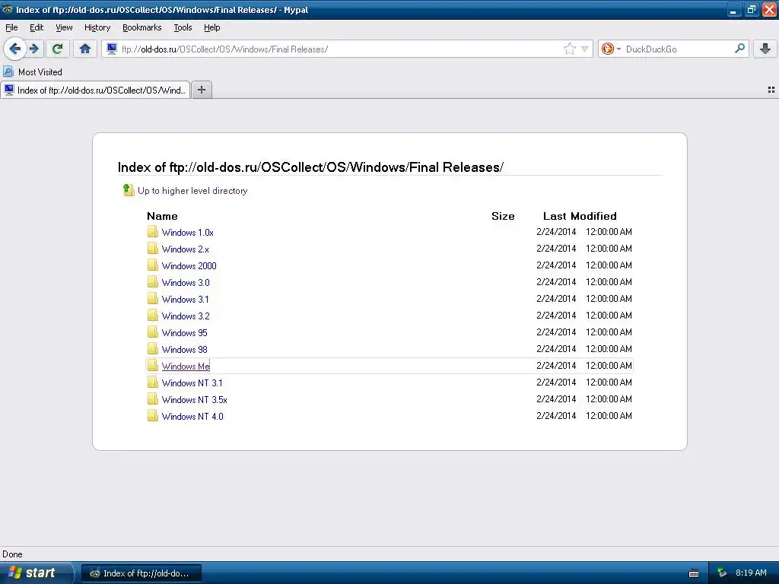
Task: Open the Windows 2.x folder link
Action: click(x=186, y=249)
